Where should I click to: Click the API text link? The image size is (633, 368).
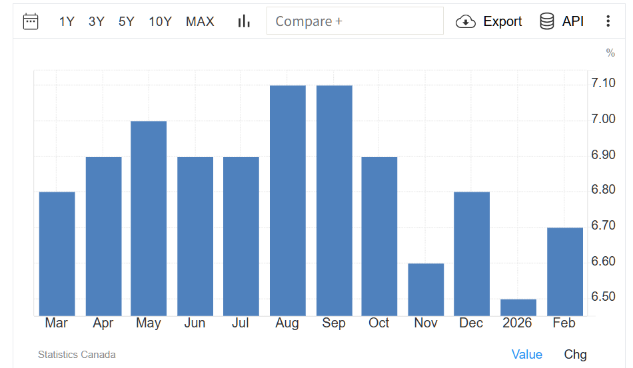(573, 21)
